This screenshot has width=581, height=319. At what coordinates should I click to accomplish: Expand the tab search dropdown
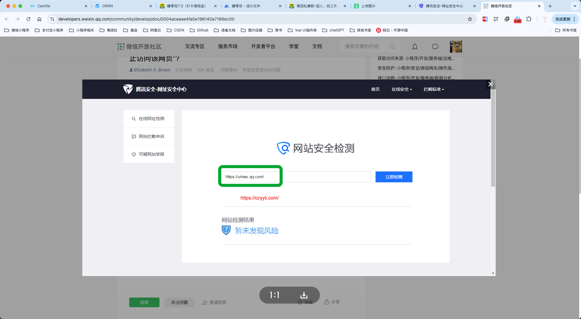coord(575,6)
